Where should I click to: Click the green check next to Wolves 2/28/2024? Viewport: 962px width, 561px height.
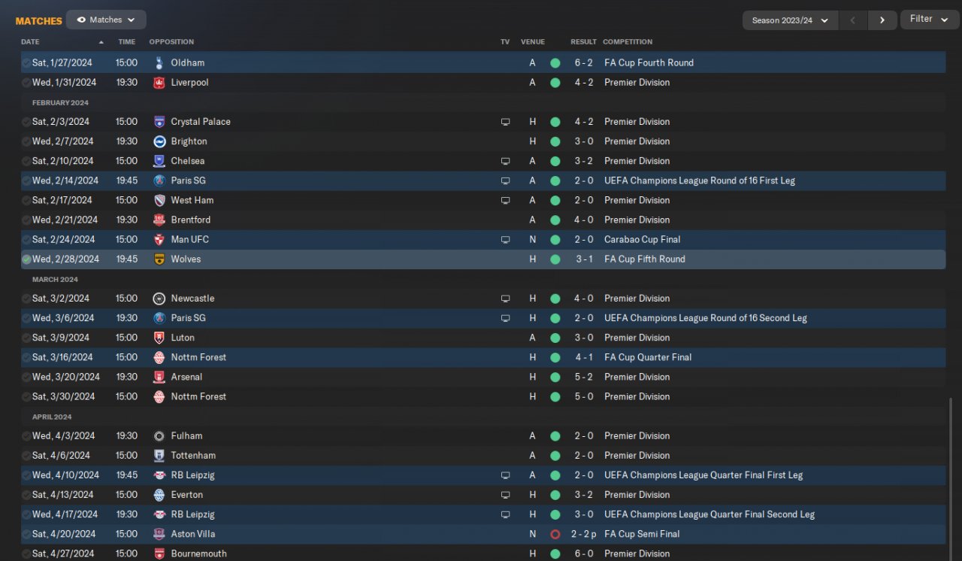26,259
